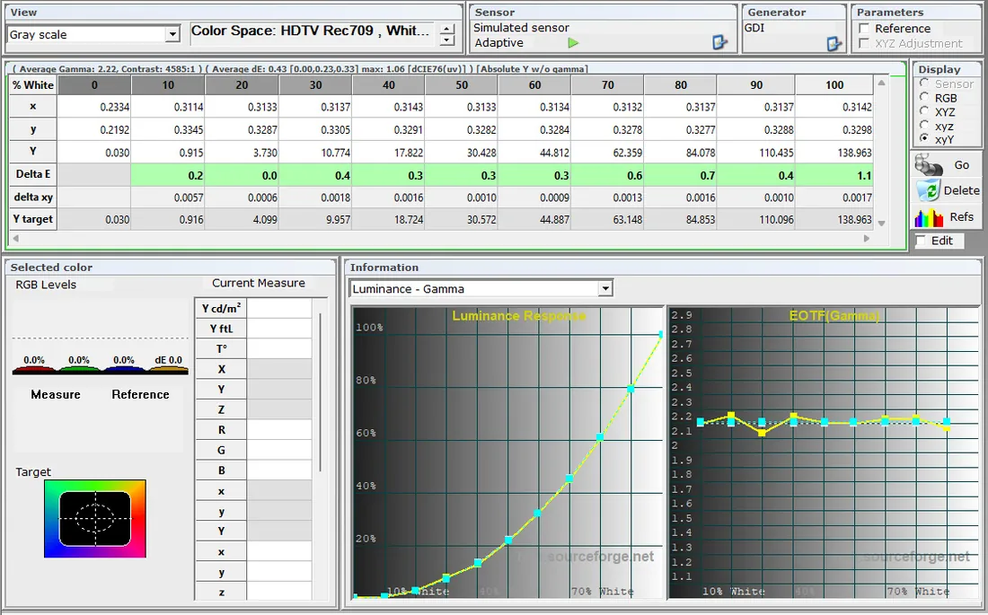
Task: Click the down arrow of Color Space spinner
Action: (446, 40)
